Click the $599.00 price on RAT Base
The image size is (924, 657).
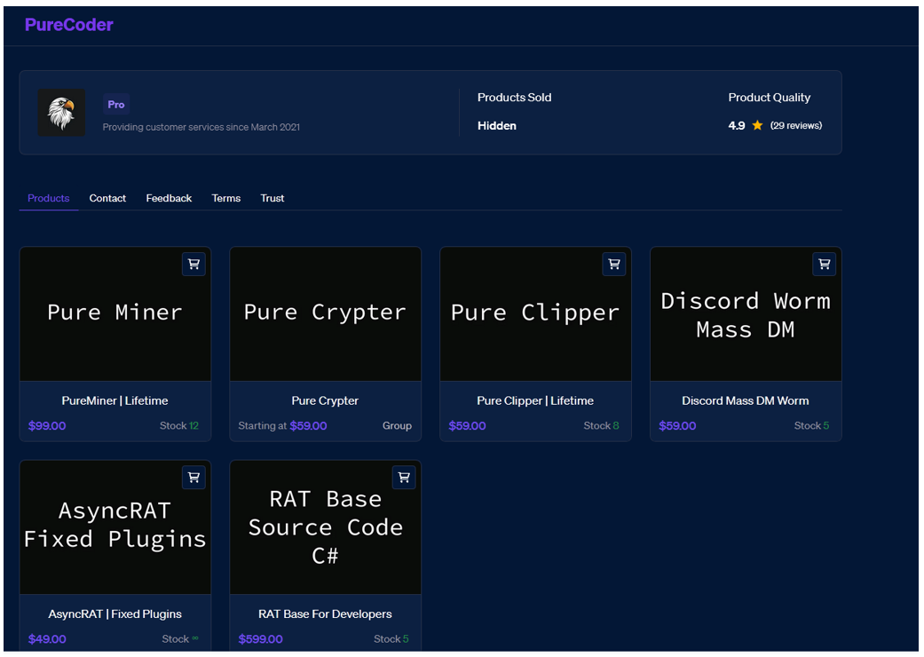260,638
